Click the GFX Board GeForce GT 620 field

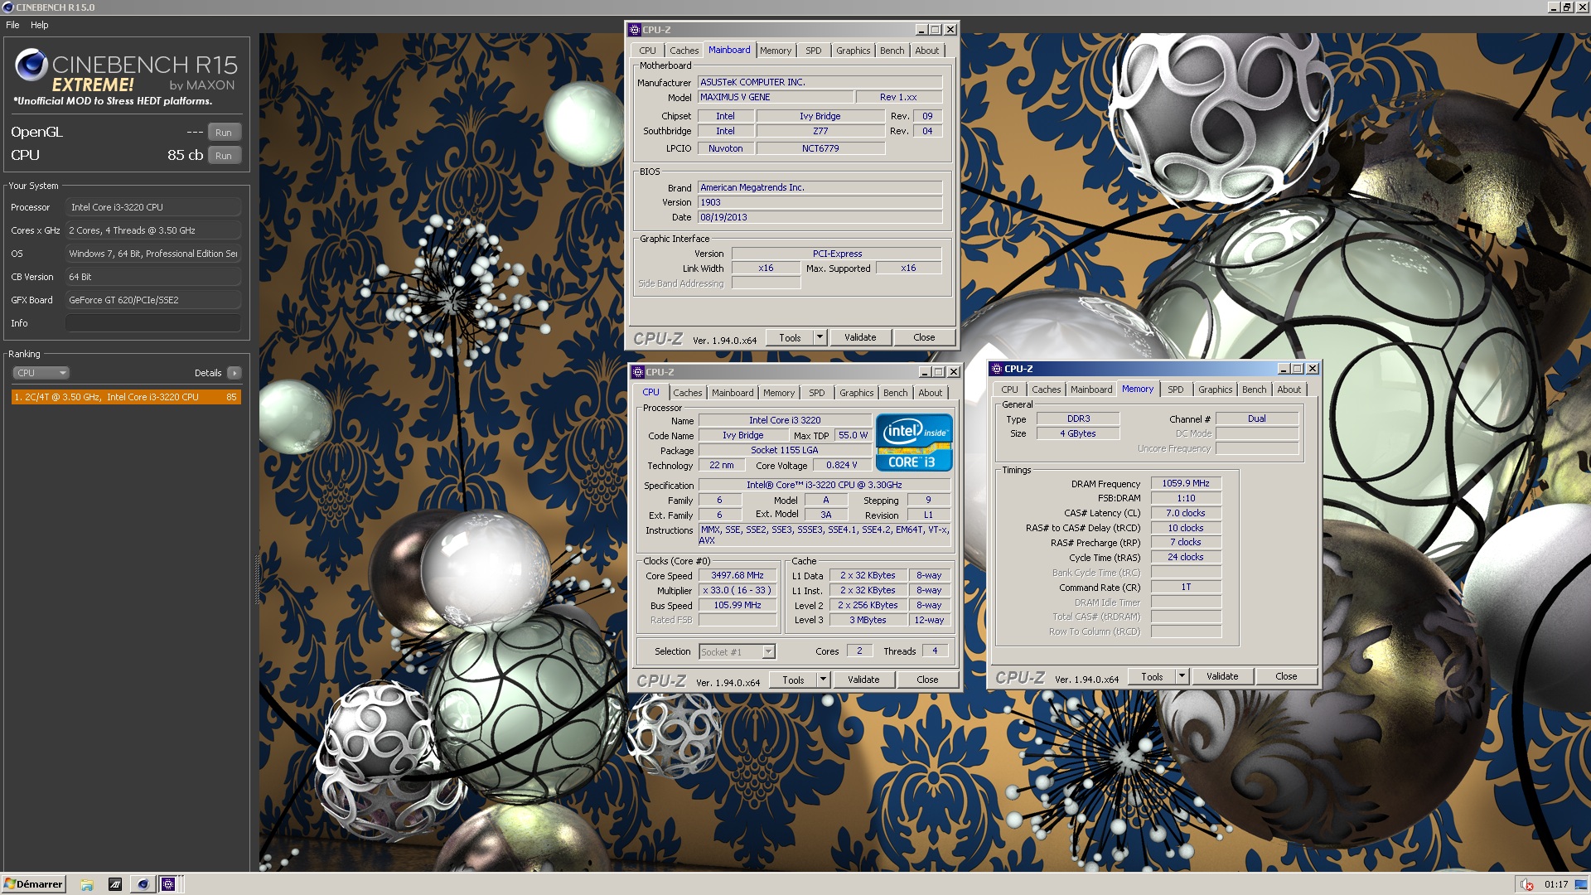(153, 300)
